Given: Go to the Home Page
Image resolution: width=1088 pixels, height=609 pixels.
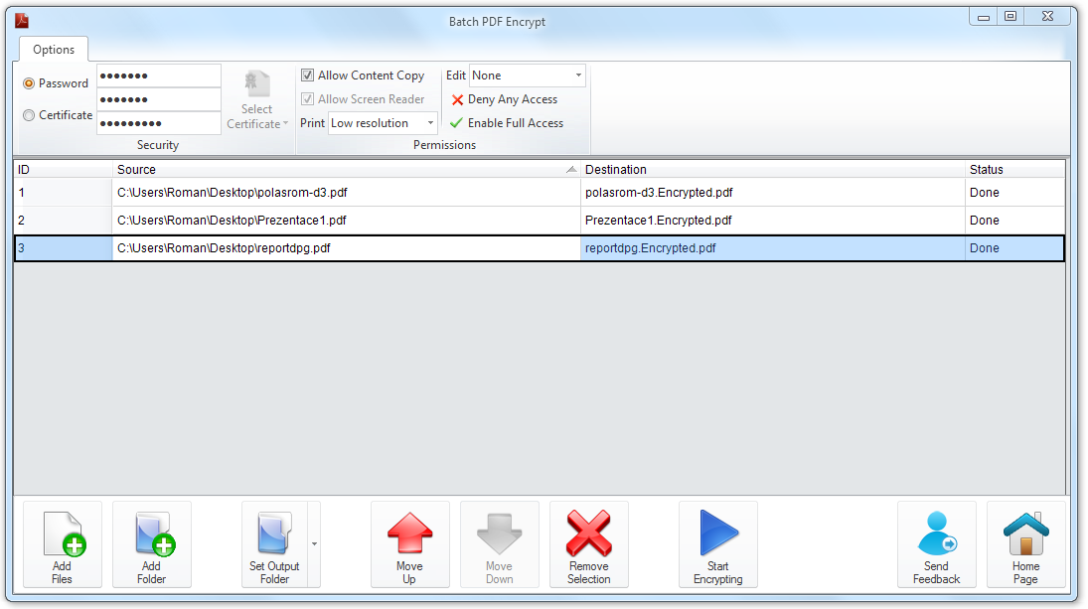Looking at the screenshot, I should pos(1026,544).
